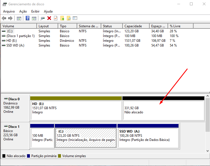Click the blue Partição primária legend swatch
The width and height of the screenshot is (210, 166).
point(29,156)
